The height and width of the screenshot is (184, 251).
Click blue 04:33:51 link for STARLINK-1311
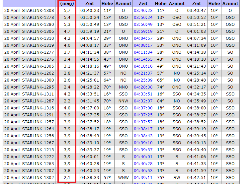[143, 94]
